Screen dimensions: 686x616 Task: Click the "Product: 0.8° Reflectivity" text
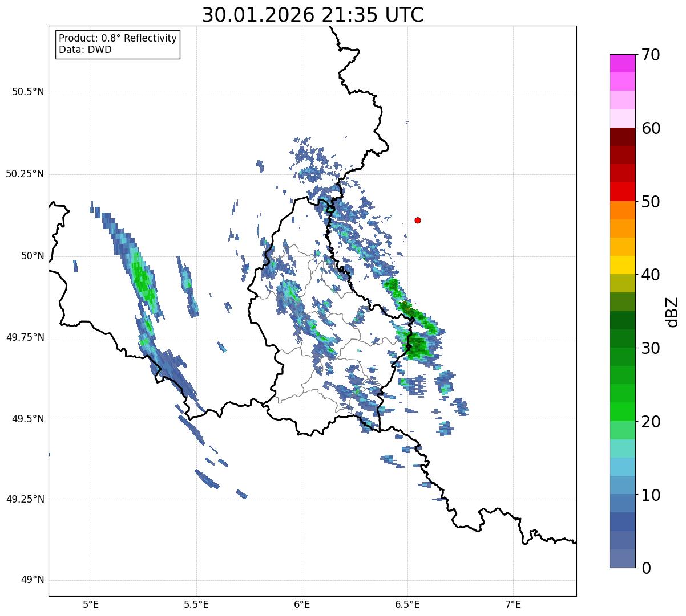[x=118, y=39]
